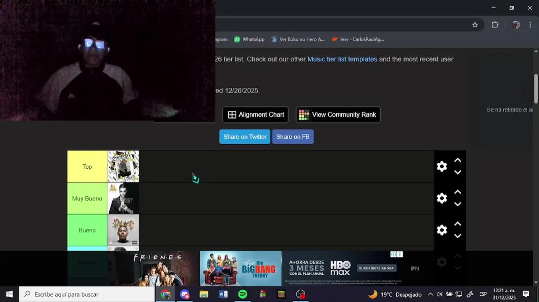
Task: Move Muy Bueno tier row up
Action: pyautogui.click(x=458, y=193)
